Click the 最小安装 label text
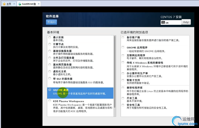Screen dimensions: 199x128 tap(58, 37)
